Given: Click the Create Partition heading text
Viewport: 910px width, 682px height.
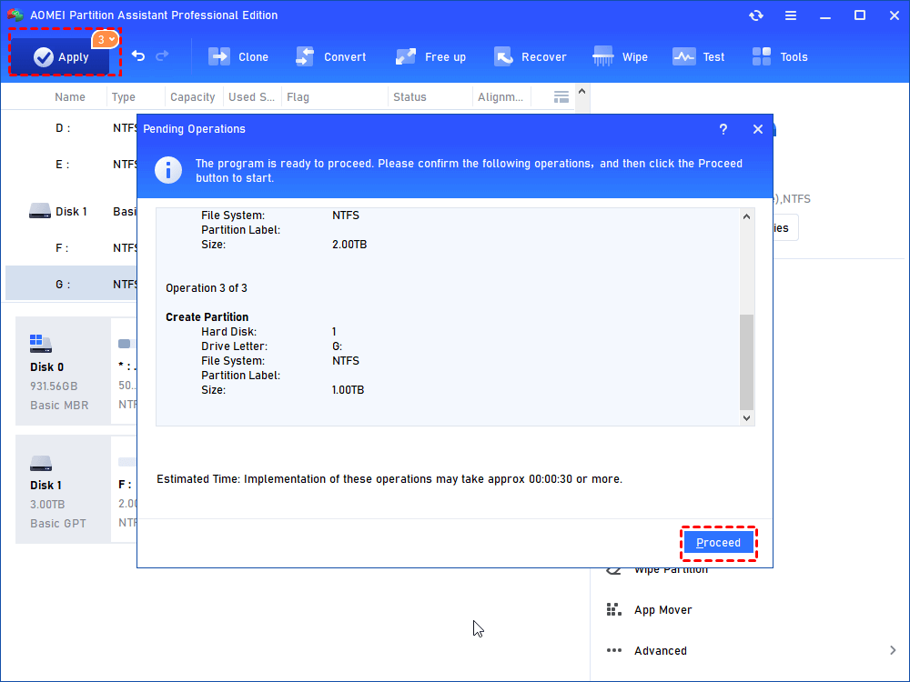Looking at the screenshot, I should tap(207, 317).
